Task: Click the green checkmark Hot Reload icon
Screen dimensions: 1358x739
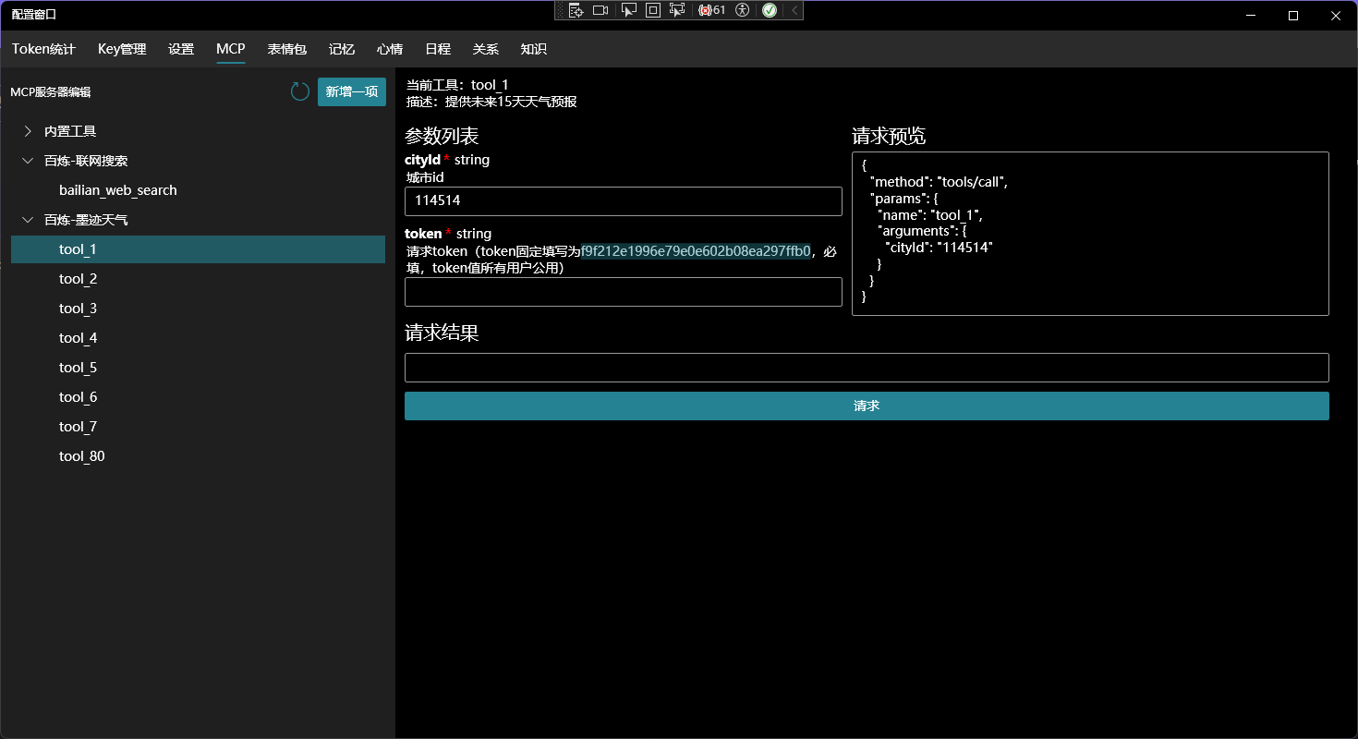Action: coord(769,10)
